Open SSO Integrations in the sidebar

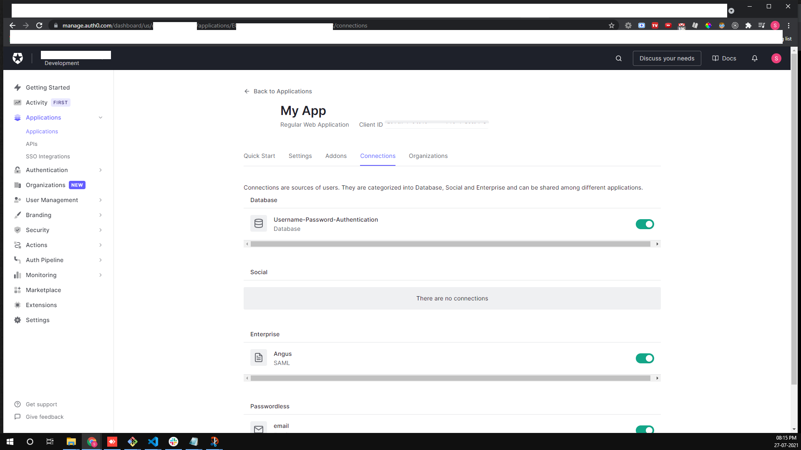tap(48, 156)
